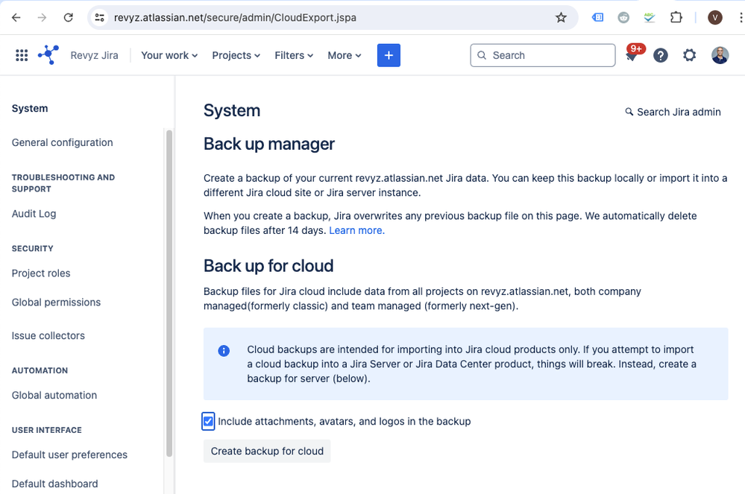Open site information icon in address bar

click(x=99, y=18)
